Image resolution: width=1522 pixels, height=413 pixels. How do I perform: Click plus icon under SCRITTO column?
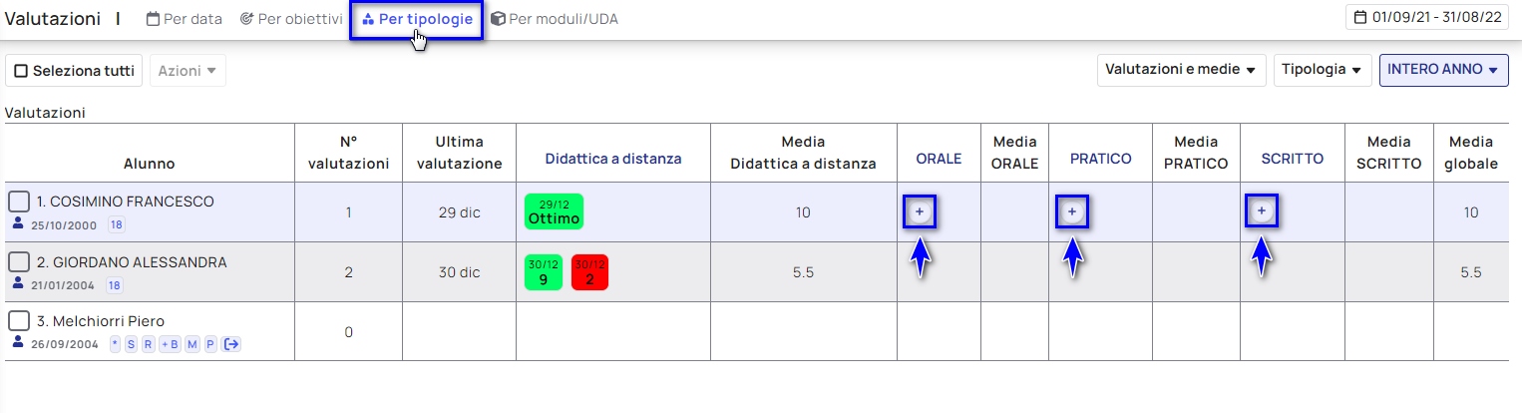pyautogui.click(x=1262, y=210)
